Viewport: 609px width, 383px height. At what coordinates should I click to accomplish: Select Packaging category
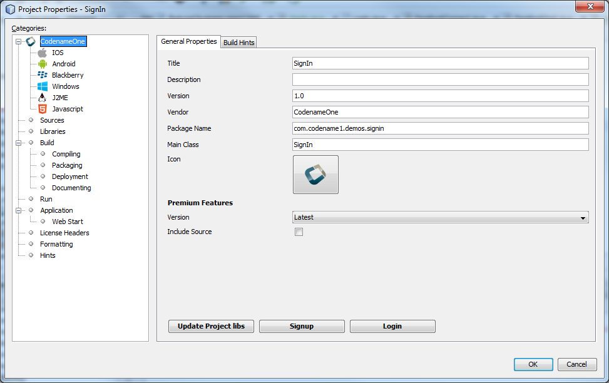click(67, 165)
